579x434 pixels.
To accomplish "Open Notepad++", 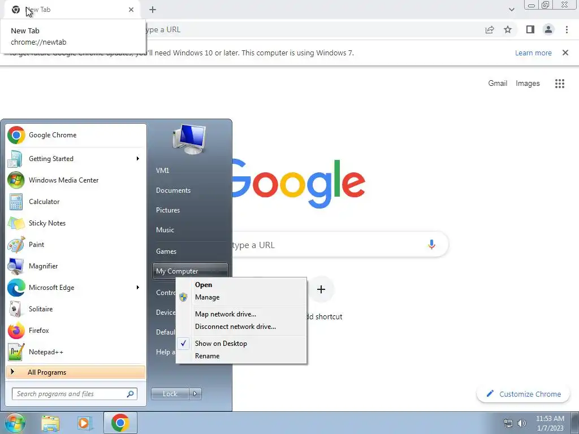I will tap(76, 351).
